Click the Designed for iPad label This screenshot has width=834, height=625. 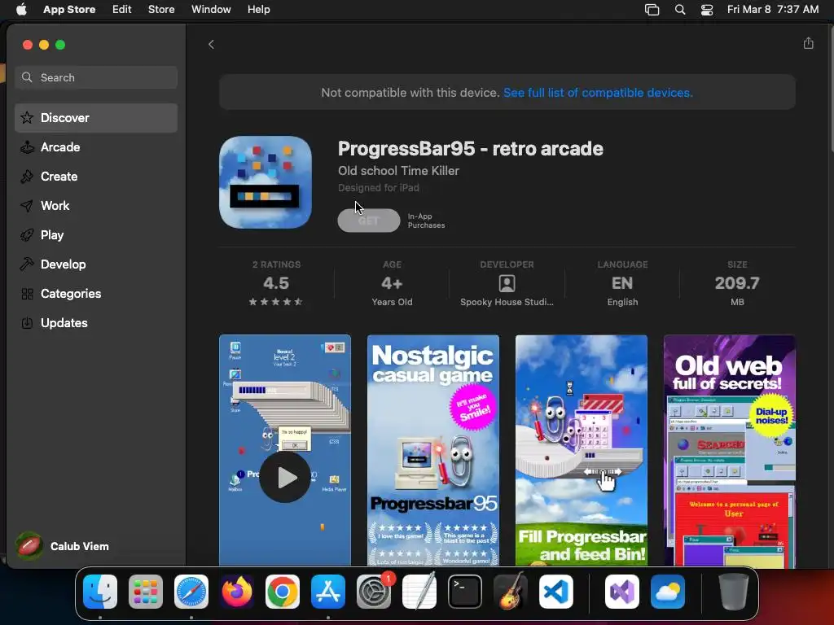[379, 188]
